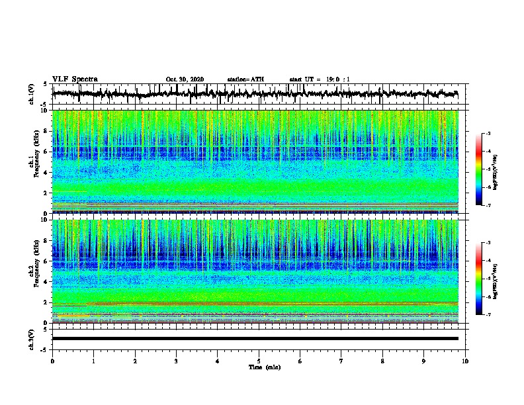Image resolution: width=524 pixels, height=405 pixels.
Task: Click the time axis tick label "3"
Action: (x=176, y=361)
